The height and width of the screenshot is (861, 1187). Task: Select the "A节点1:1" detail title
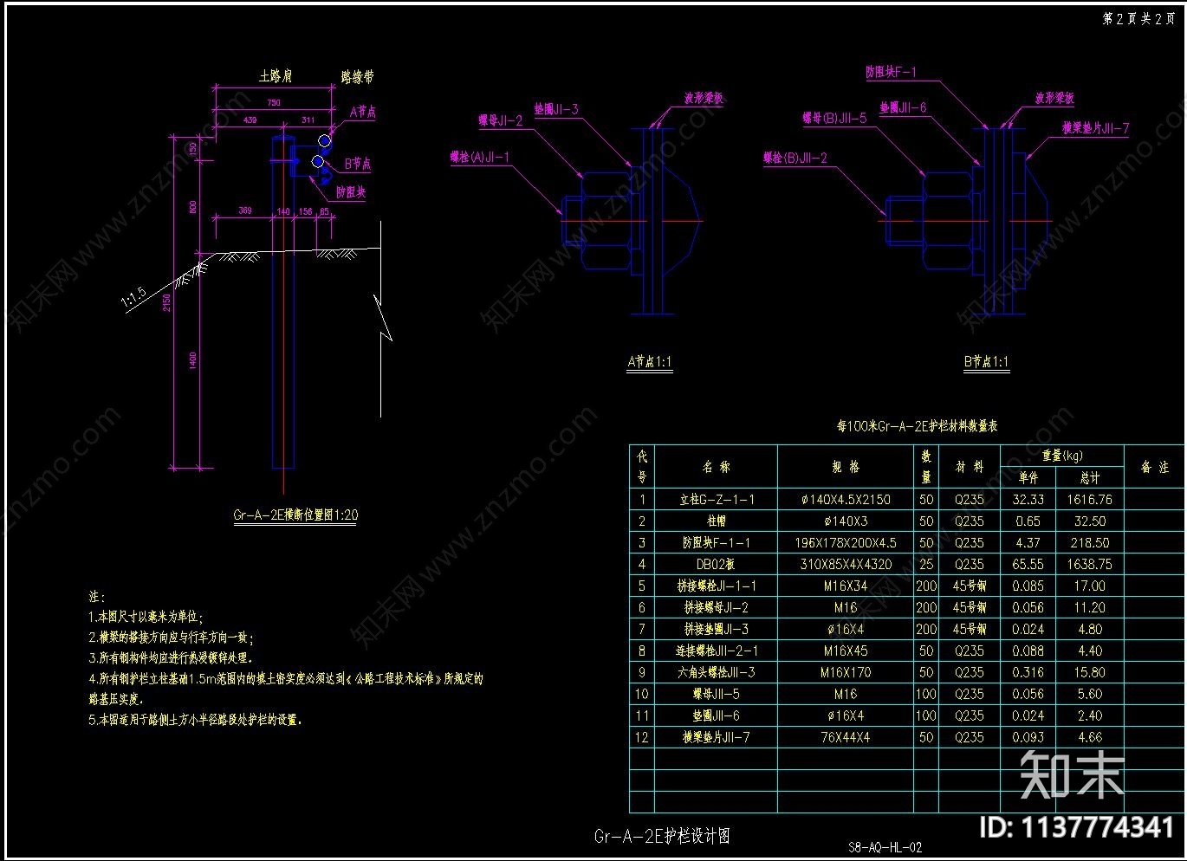tap(650, 363)
